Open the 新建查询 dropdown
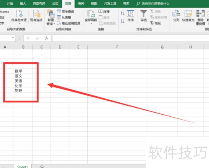Image resolution: width=209 pixels, height=168 pixels. click(x=51, y=17)
